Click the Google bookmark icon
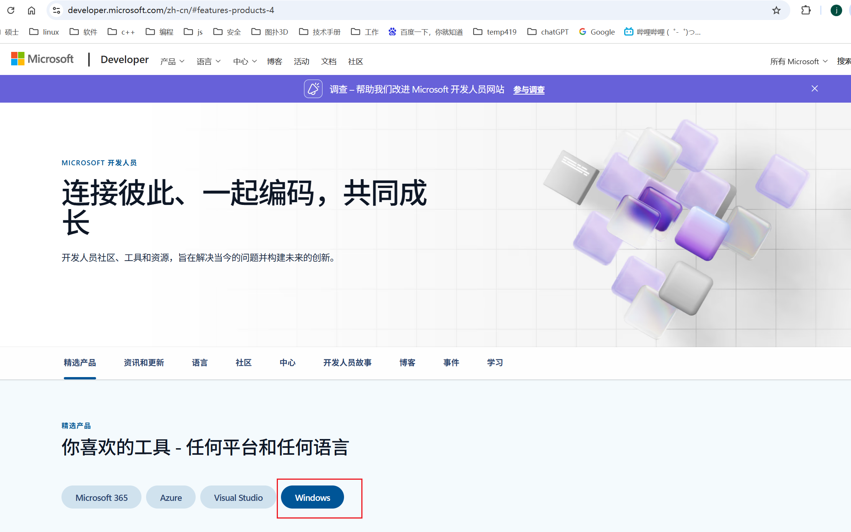Screen dimensions: 851x532 click(x=583, y=32)
